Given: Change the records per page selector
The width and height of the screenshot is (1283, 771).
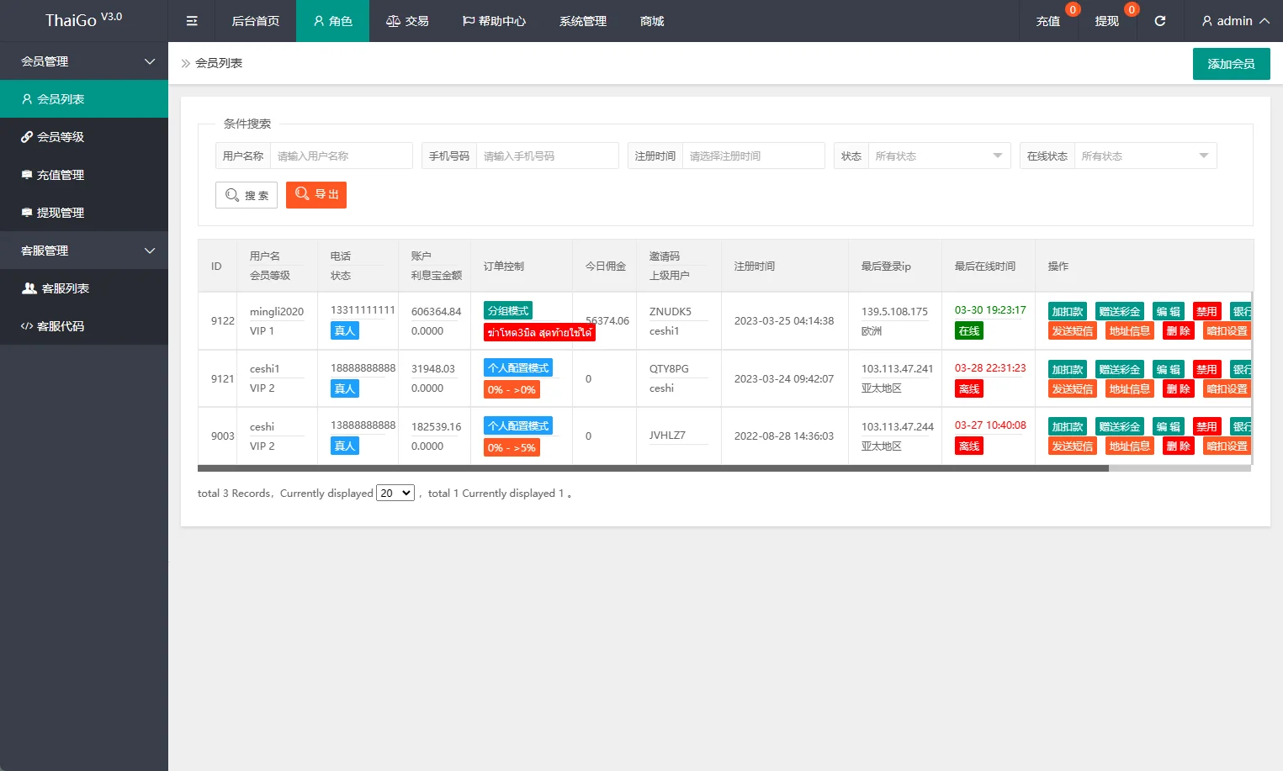Looking at the screenshot, I should coord(395,494).
